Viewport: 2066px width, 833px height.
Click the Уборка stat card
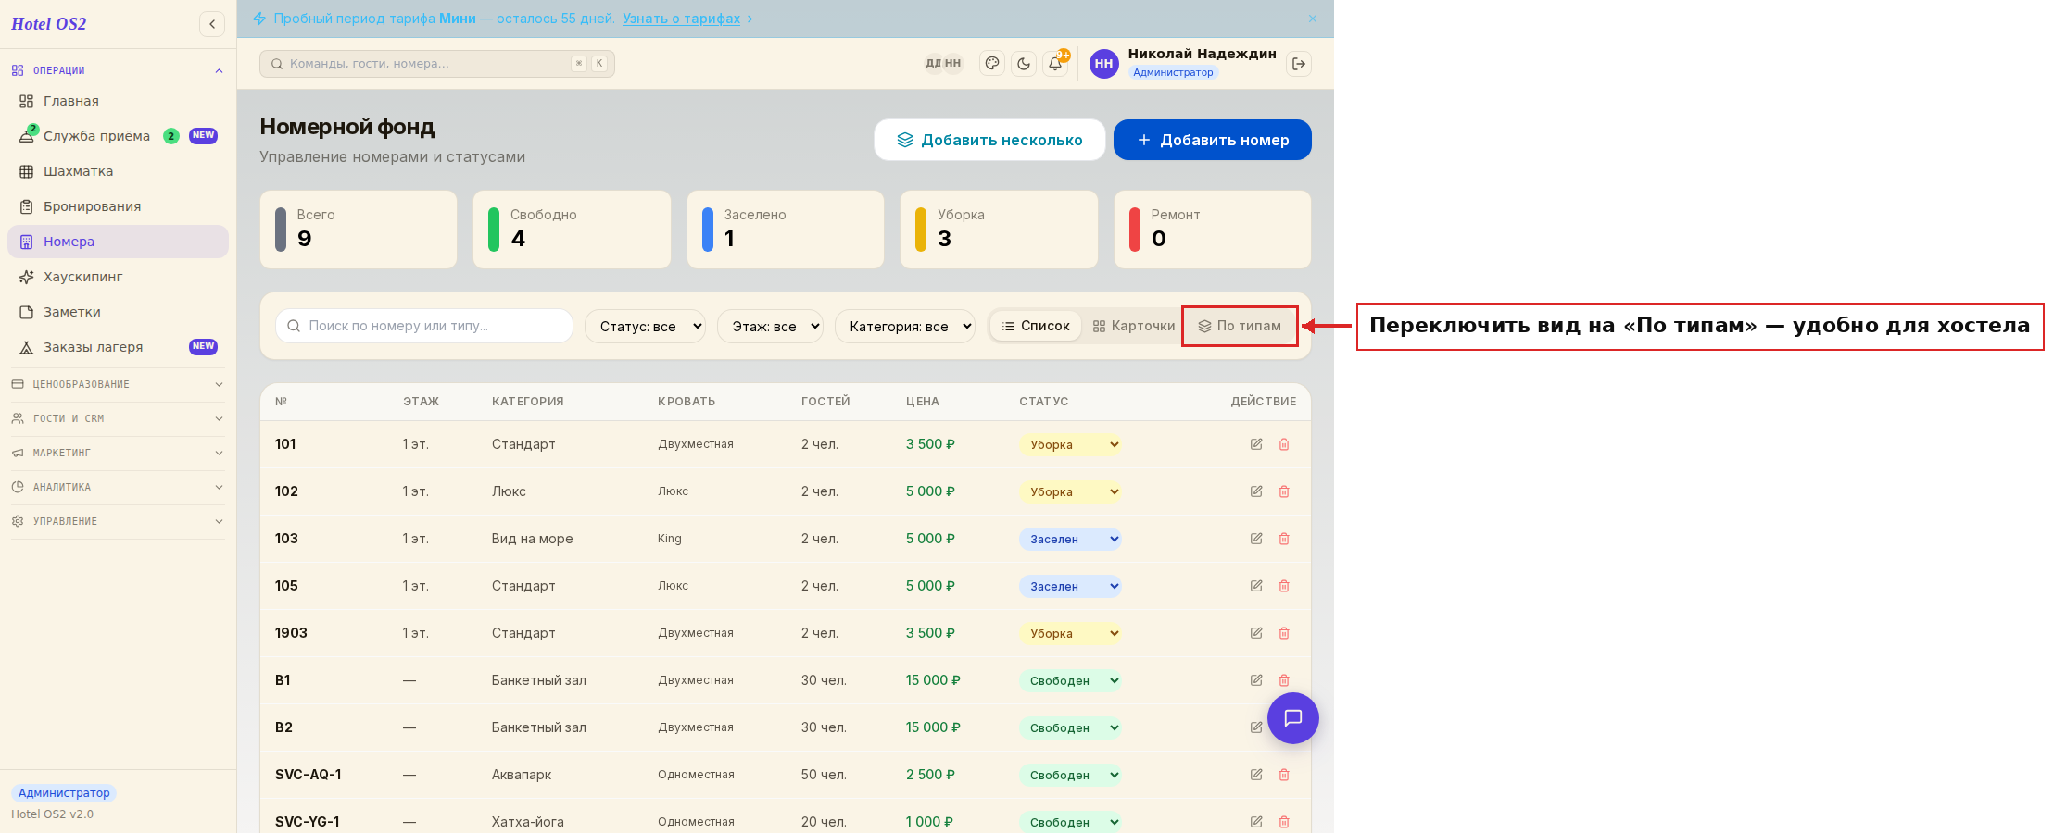coord(999,230)
